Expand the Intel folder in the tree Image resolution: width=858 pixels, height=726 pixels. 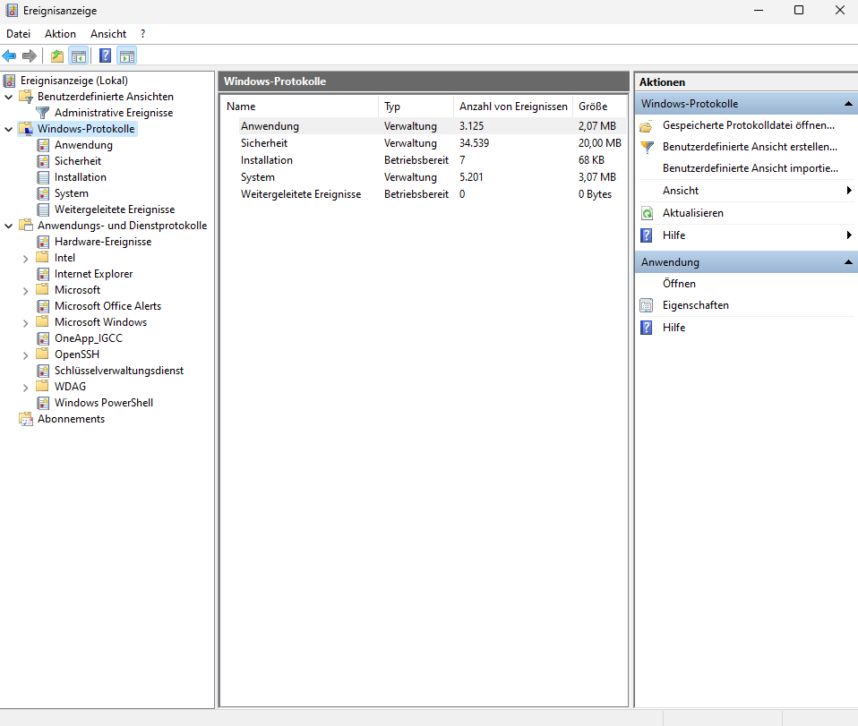[25, 259]
